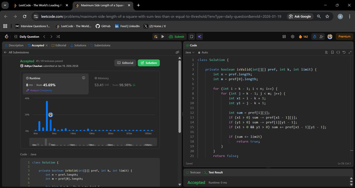Pick a random question shuffle icon

tap(58, 37)
